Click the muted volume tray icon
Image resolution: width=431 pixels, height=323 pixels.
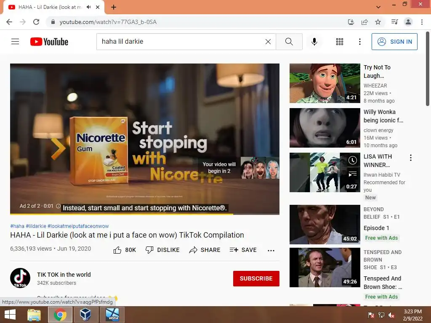click(x=391, y=315)
